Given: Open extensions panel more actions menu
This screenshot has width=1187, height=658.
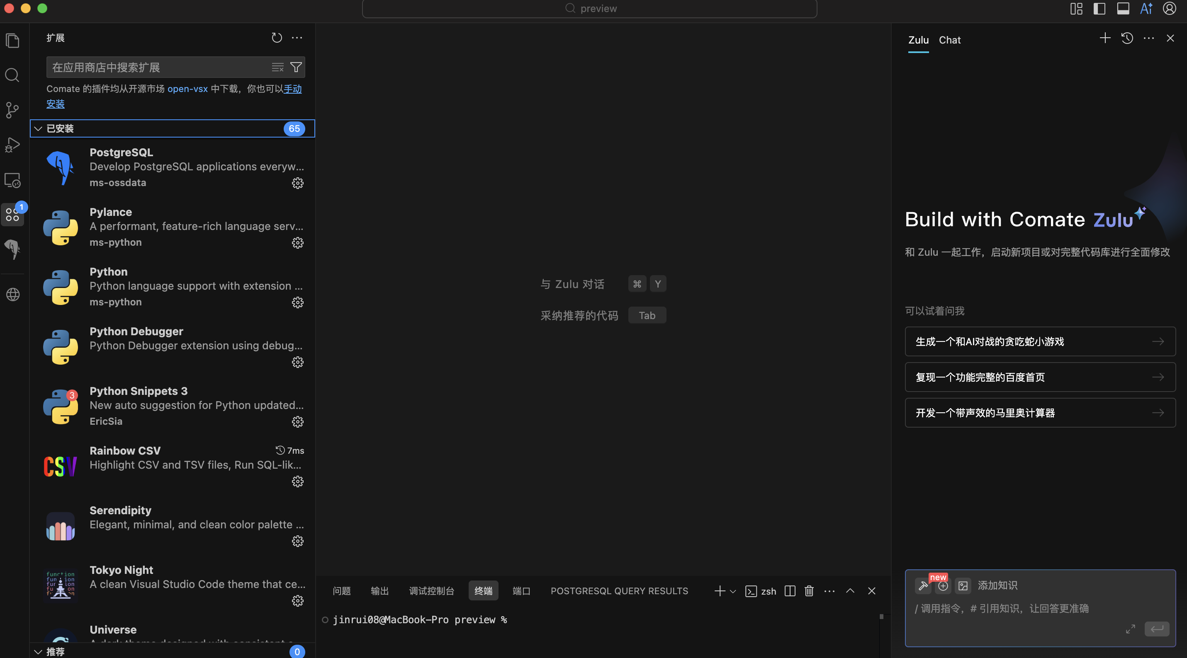Looking at the screenshot, I should 297,38.
